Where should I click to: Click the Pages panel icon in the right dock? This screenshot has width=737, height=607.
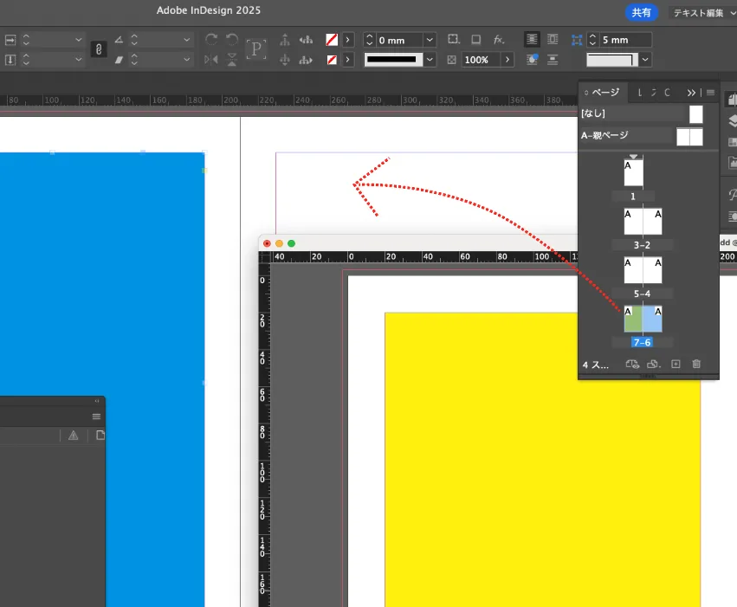pyautogui.click(x=732, y=97)
